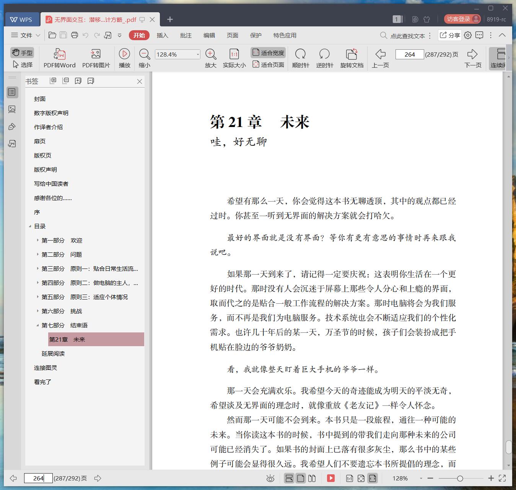
Task: Click the open file folder icon
Action: 52,35
